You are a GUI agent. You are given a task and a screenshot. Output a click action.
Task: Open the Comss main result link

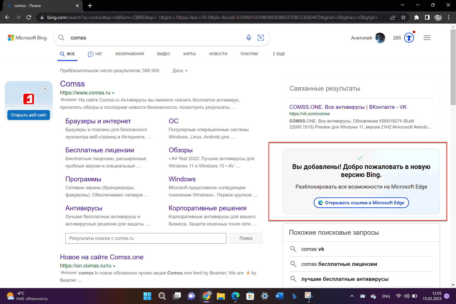pyautogui.click(x=72, y=84)
